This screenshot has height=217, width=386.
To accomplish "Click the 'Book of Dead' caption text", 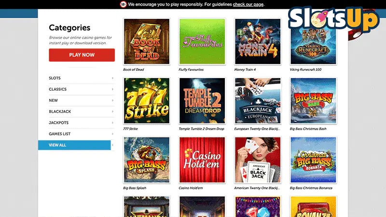I will click(134, 69).
